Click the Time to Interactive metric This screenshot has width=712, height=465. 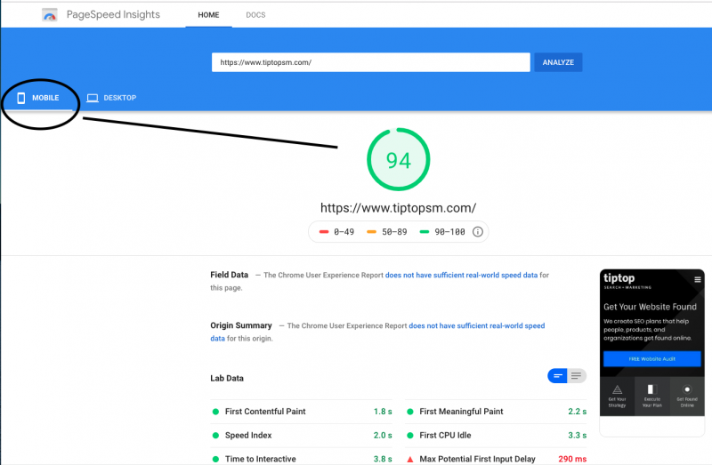coord(302,458)
